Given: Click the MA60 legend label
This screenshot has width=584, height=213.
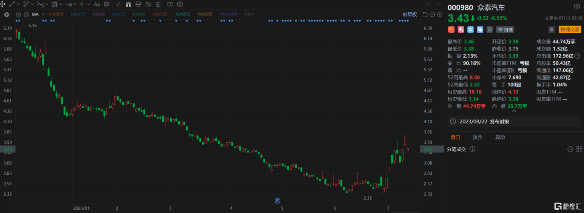Looking at the screenshot, I should click(139, 14).
